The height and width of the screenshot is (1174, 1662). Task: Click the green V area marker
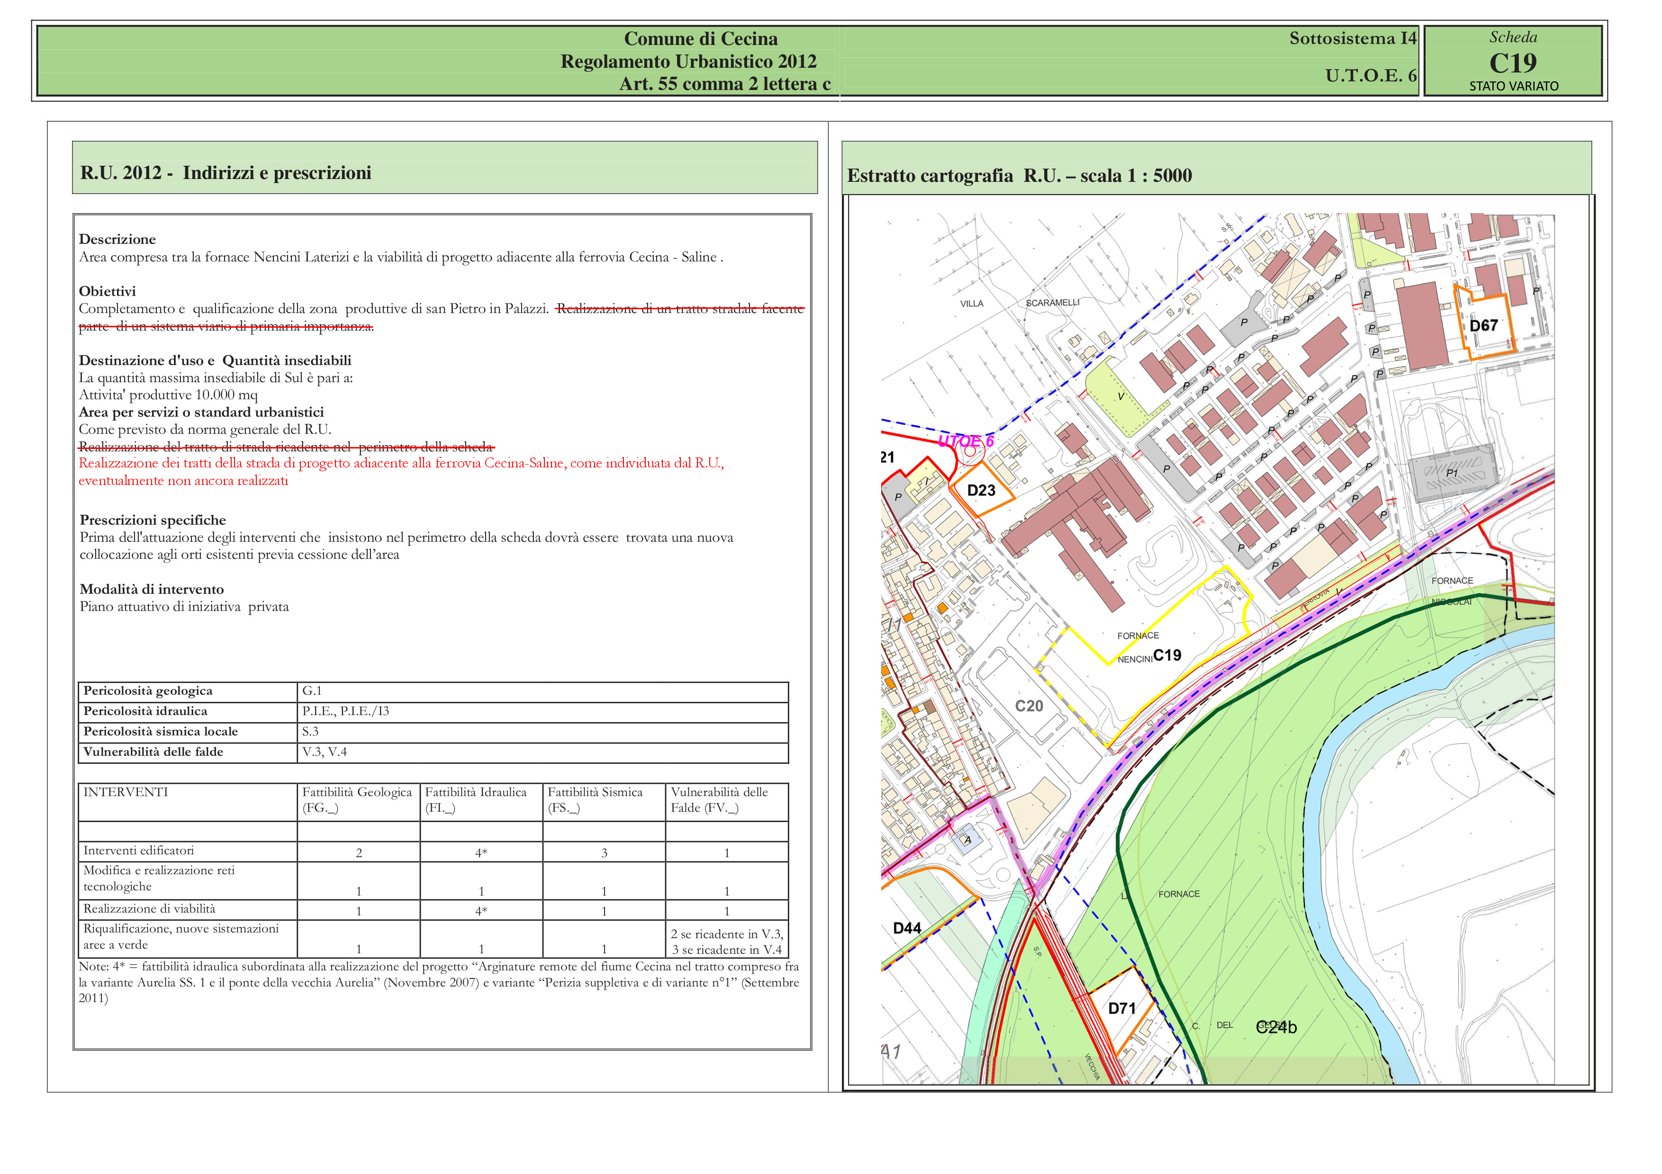1120,396
